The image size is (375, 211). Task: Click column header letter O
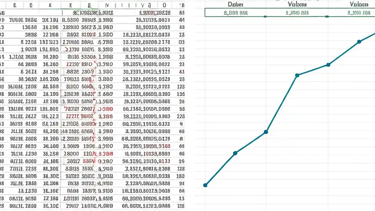(164, 5)
